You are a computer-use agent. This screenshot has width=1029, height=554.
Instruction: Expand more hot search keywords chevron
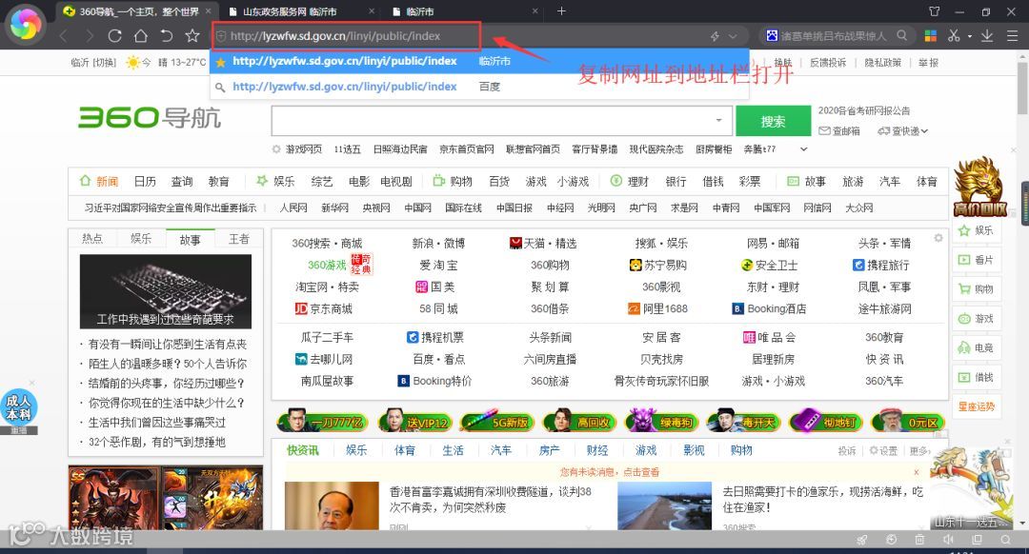pyautogui.click(x=803, y=149)
